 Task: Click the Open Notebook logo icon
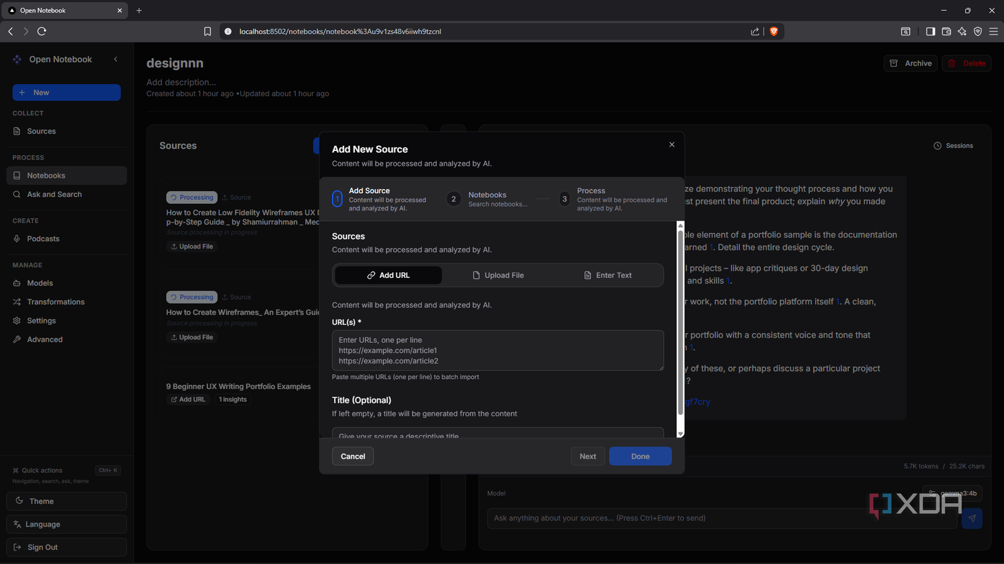tap(17, 59)
